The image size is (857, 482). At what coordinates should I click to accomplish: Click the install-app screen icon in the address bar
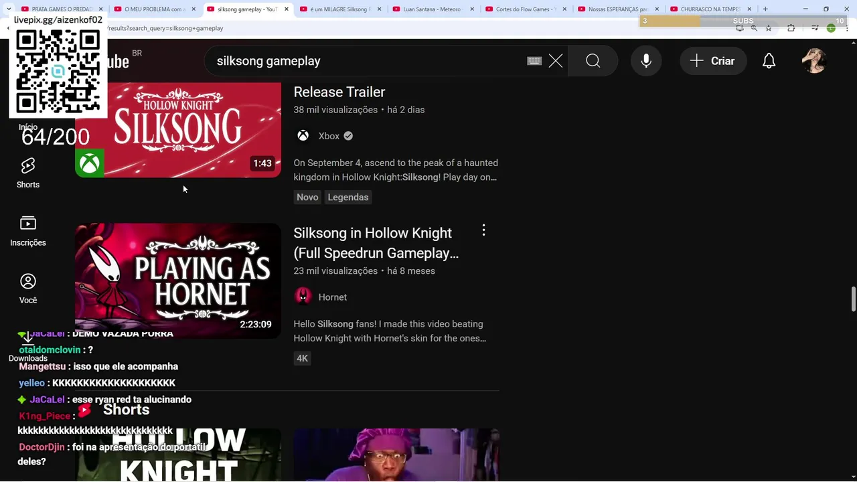coord(740,28)
